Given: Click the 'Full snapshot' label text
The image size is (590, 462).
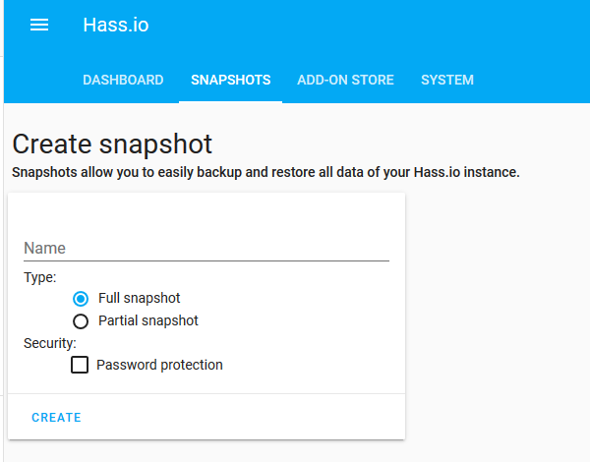Looking at the screenshot, I should 140,298.
